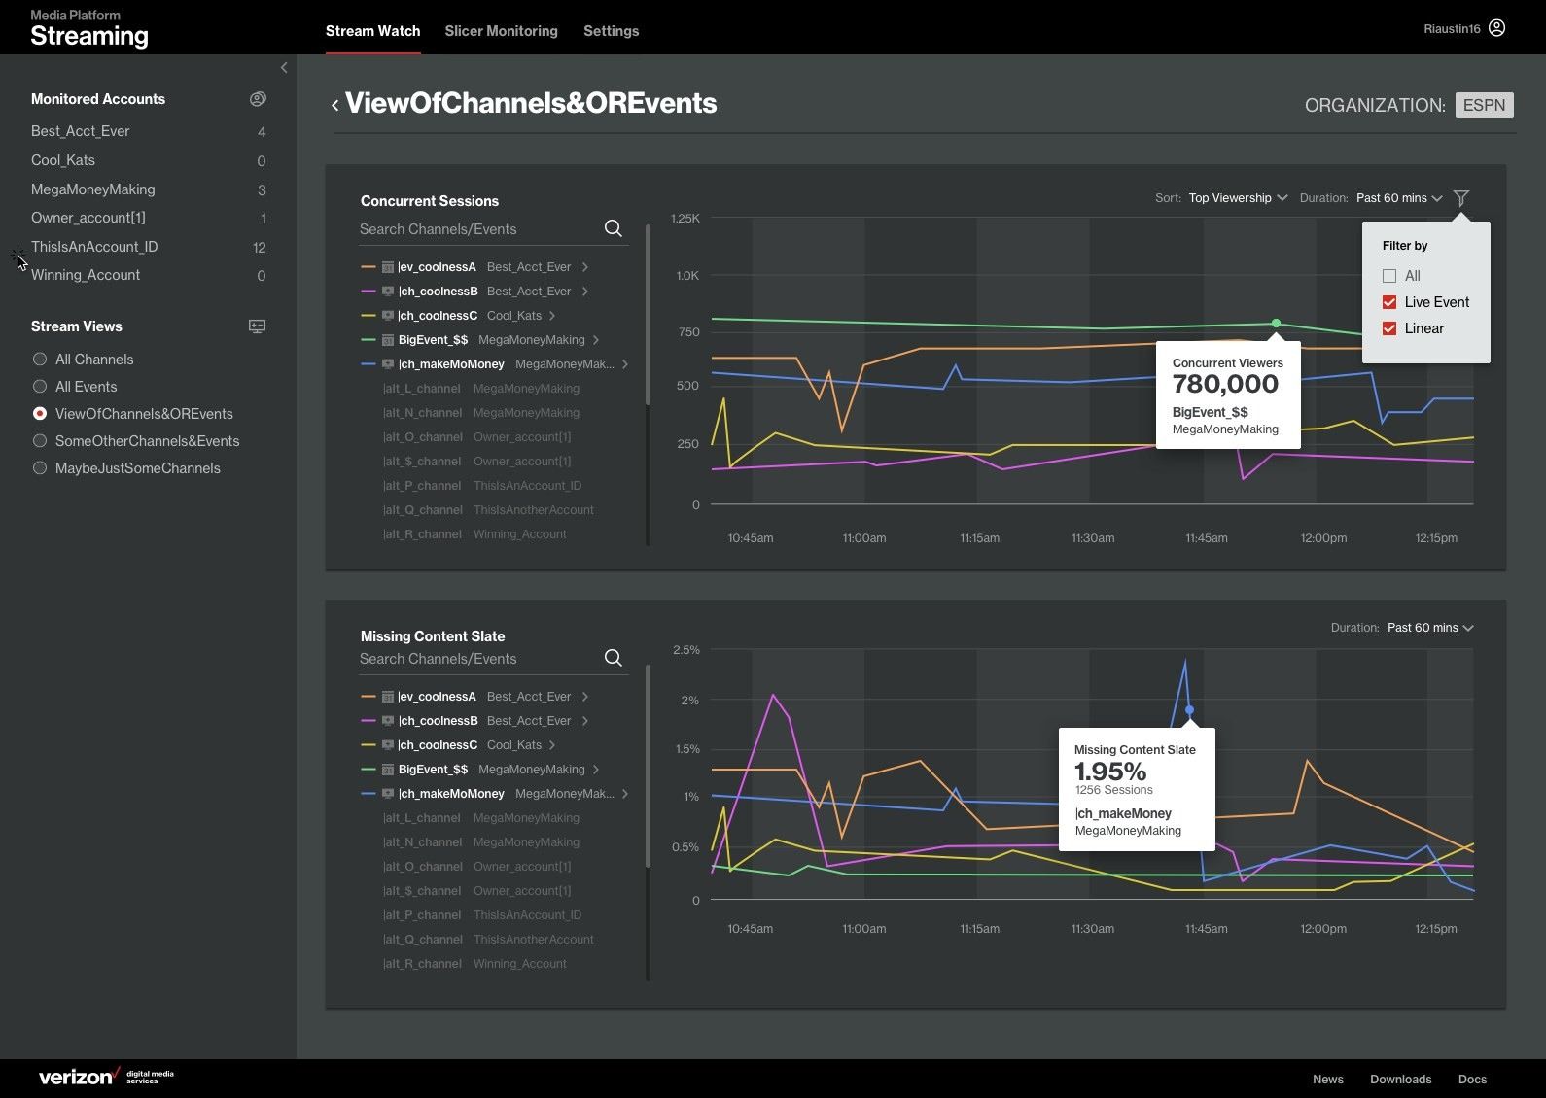The height and width of the screenshot is (1098, 1546).
Task: Click the Concurrent Sessions channel list scrollbar
Action: 648,316
